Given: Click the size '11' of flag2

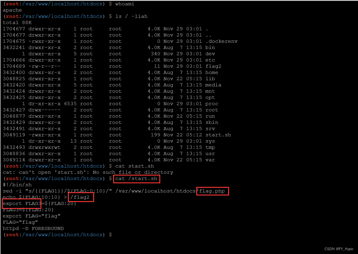Looking at the screenshot, I should tap(157, 66).
